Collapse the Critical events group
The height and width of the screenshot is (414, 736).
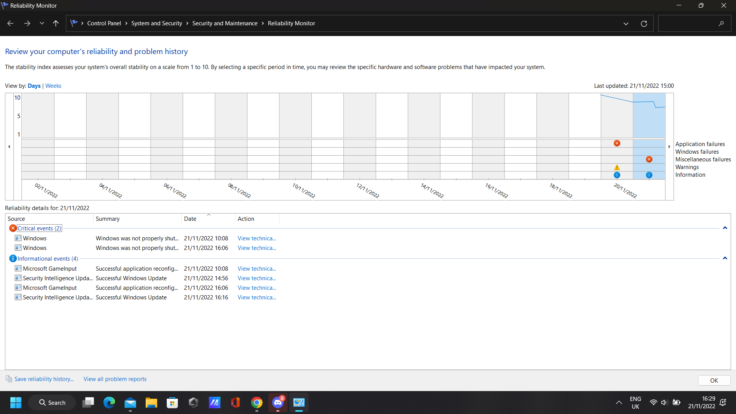coord(725,228)
